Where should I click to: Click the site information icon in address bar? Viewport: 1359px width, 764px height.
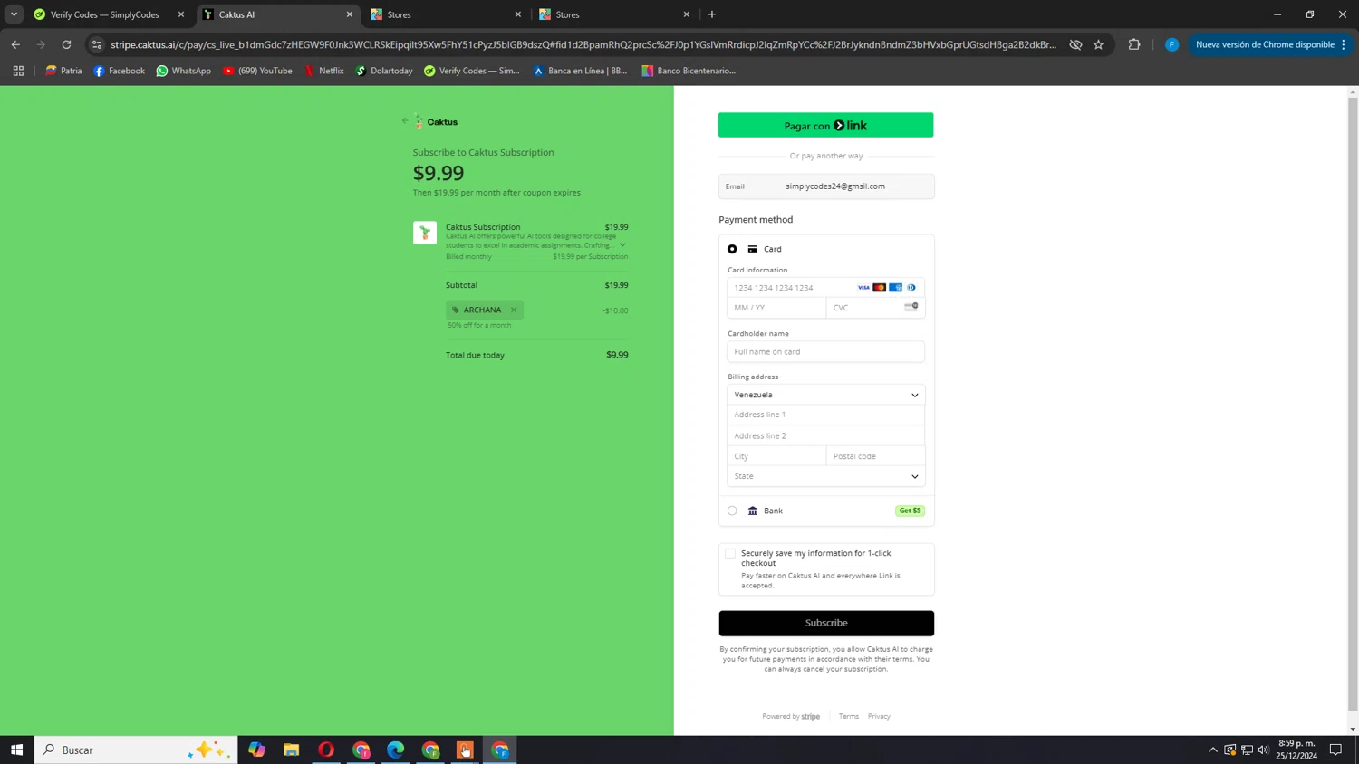click(97, 44)
